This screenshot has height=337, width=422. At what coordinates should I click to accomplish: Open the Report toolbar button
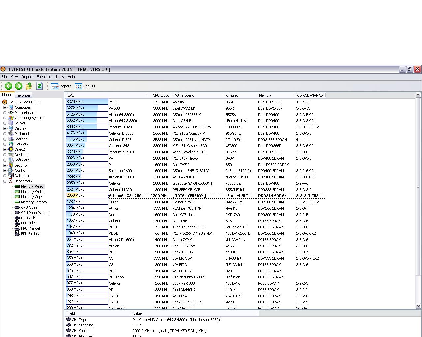61,86
